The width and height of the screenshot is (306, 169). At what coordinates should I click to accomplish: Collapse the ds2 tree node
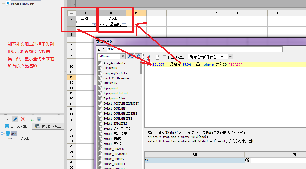pos(2,134)
